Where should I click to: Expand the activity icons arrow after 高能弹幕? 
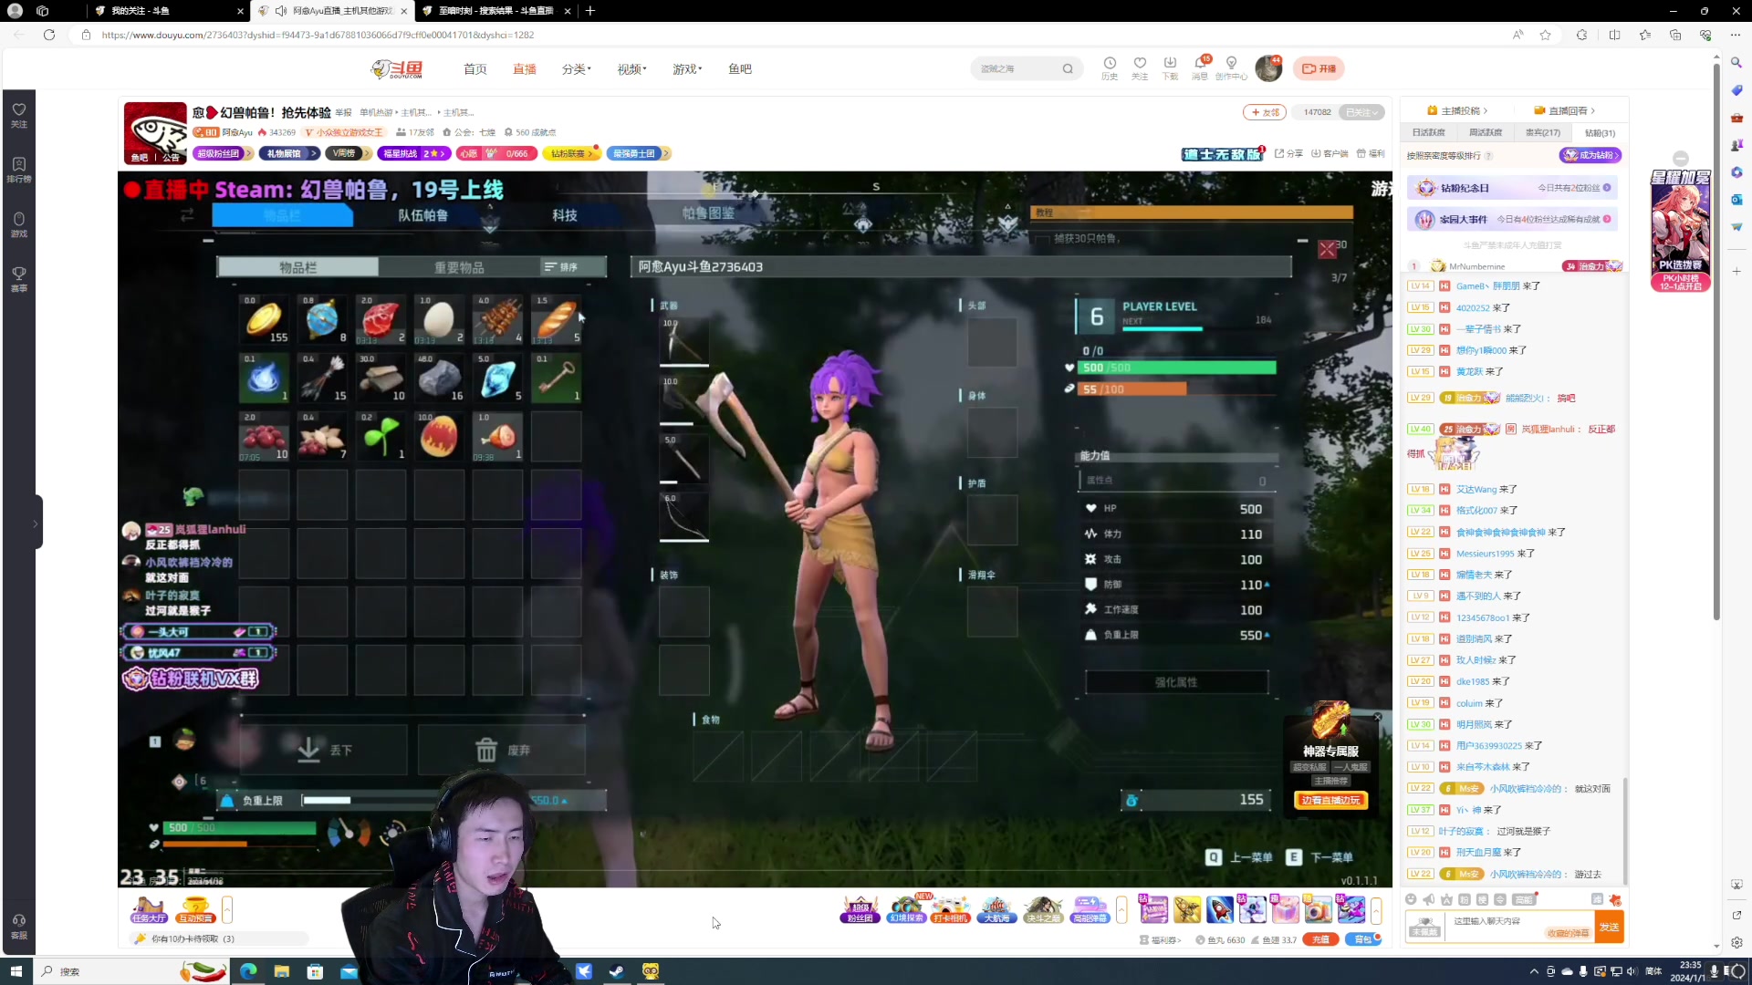(x=1121, y=909)
